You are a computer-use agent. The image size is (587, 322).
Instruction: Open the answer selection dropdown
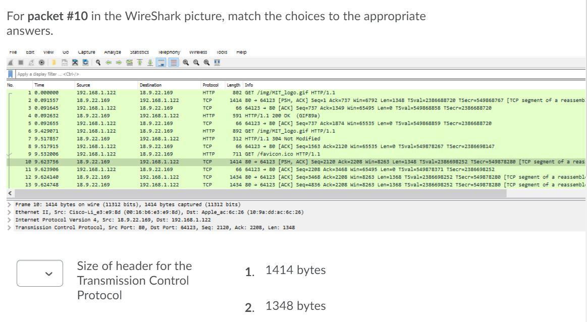(39, 273)
